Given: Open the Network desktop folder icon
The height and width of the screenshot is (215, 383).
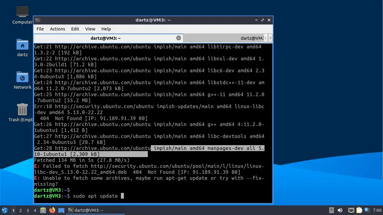Looking at the screenshot, I should click(22, 77).
